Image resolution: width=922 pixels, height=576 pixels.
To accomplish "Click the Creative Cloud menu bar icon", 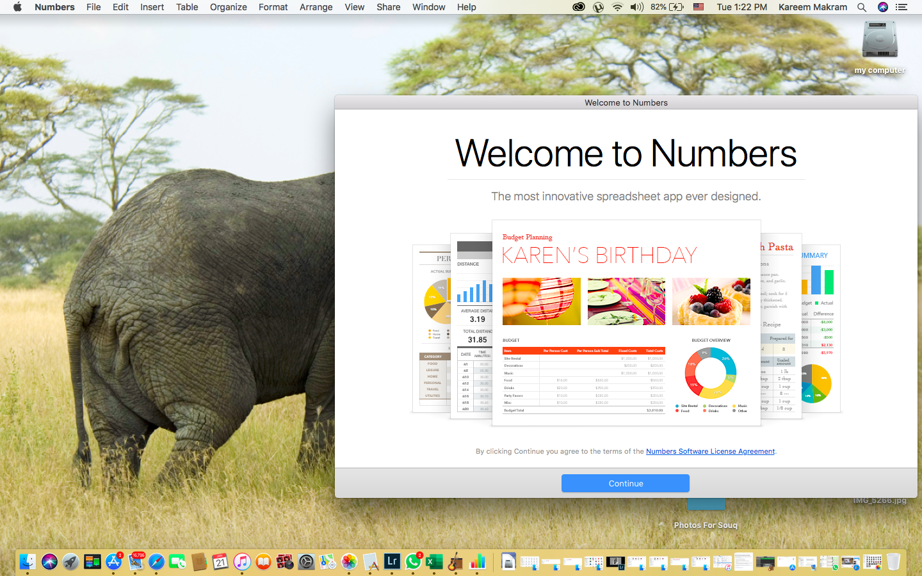I will [578, 7].
